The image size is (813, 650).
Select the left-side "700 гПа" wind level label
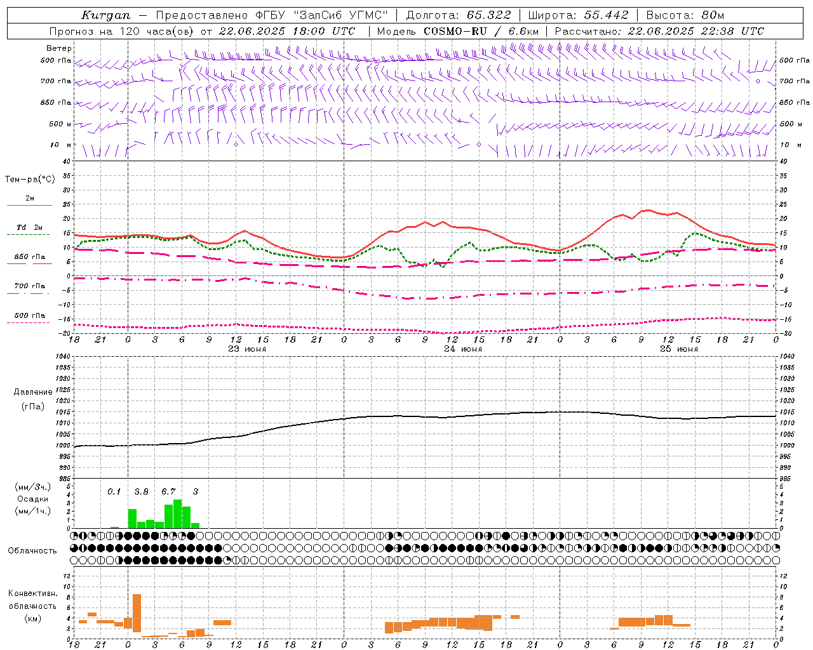click(56, 81)
